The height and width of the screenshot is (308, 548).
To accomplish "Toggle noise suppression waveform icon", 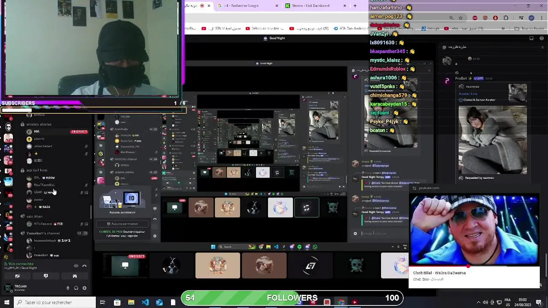I will [x=76, y=266].
